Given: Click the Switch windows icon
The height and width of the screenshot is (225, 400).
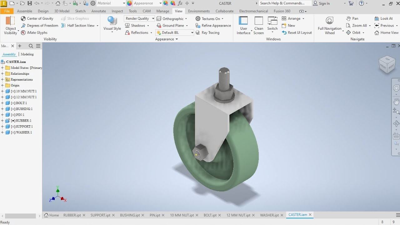Looking at the screenshot, I should click(272, 21).
